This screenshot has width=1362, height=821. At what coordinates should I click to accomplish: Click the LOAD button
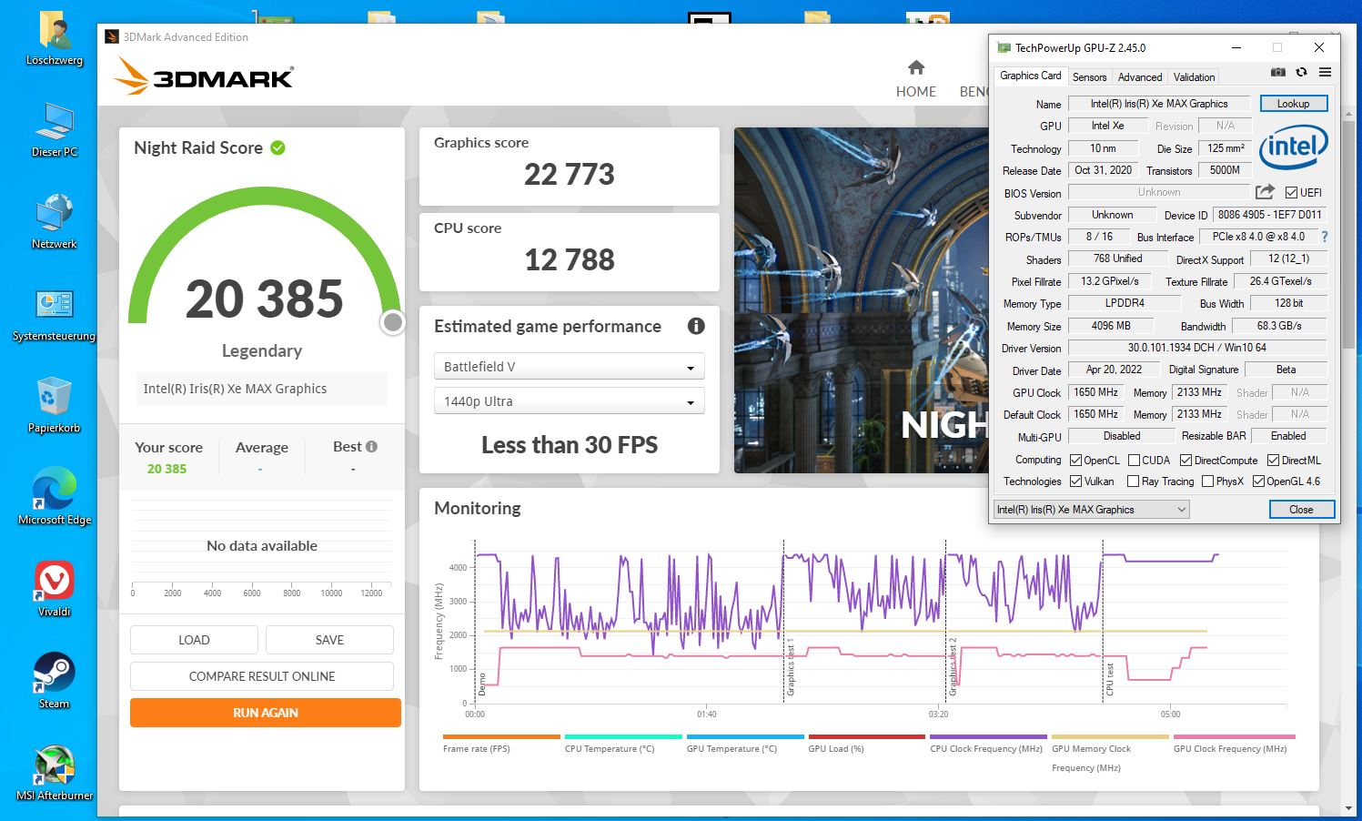(x=194, y=640)
